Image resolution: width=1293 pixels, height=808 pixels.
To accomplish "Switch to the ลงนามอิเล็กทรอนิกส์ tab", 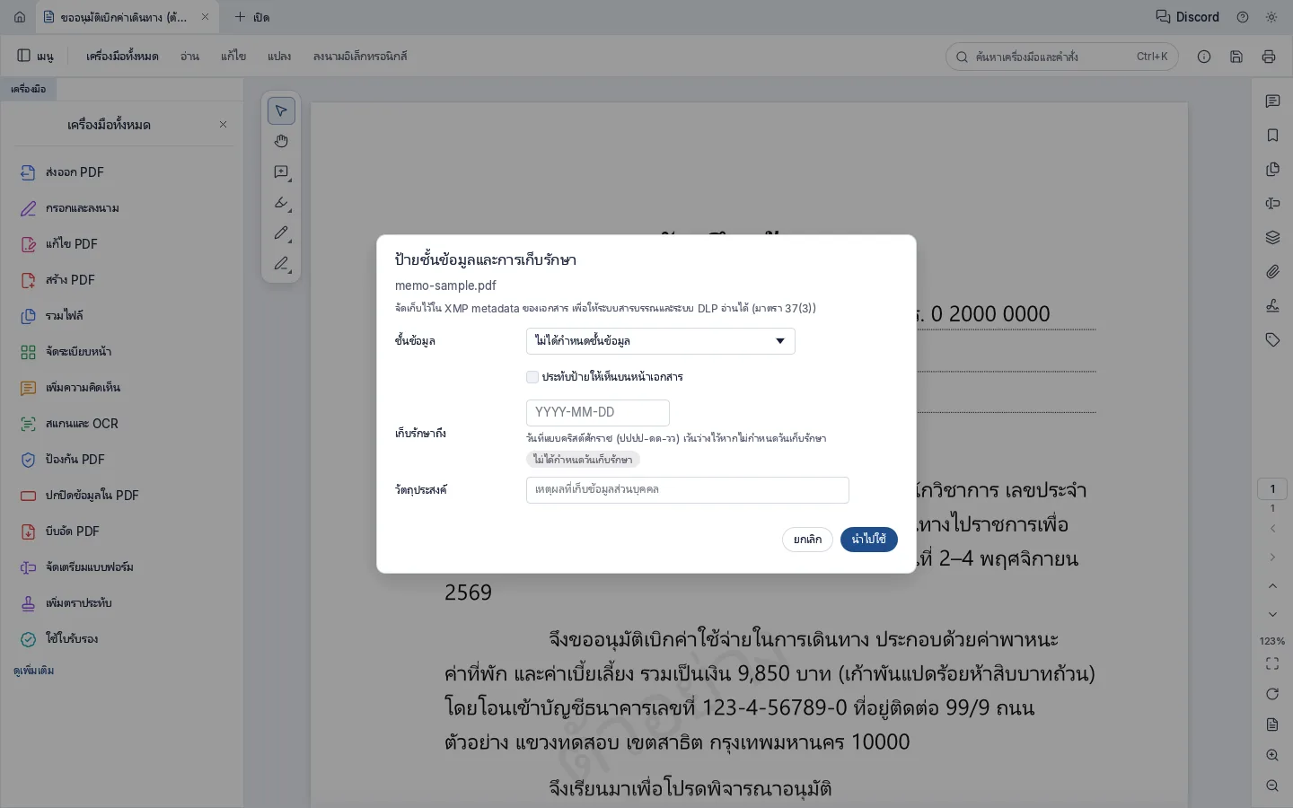I will [x=360, y=56].
